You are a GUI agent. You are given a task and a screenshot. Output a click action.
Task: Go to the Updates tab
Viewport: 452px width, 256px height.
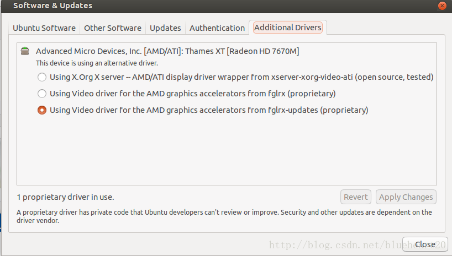click(165, 28)
